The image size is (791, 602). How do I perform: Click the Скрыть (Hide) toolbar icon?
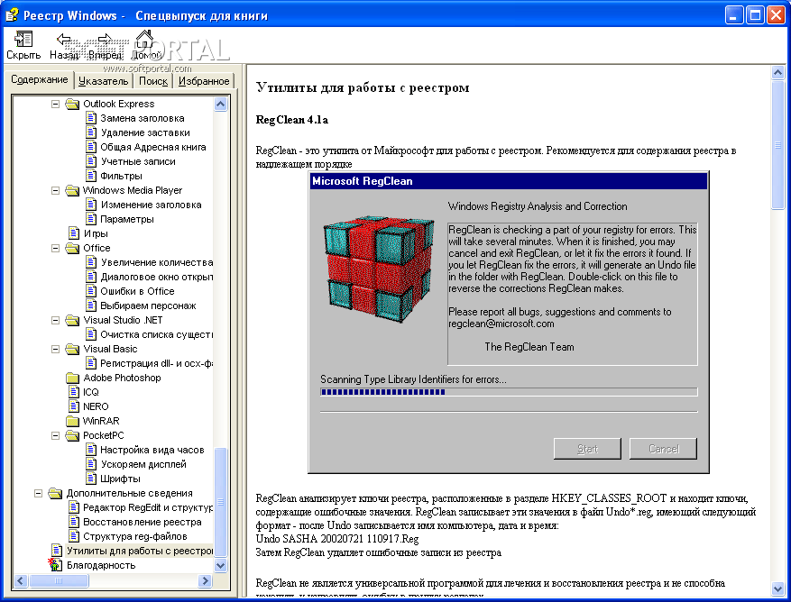click(23, 39)
